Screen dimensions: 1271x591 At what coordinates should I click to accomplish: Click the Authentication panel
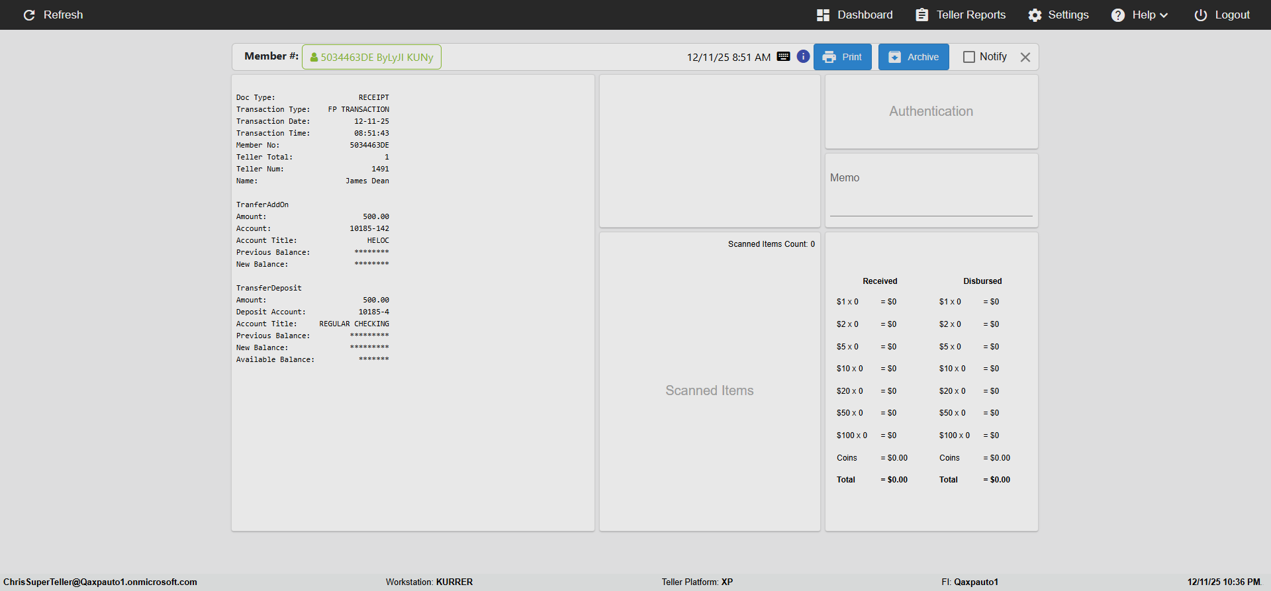point(931,111)
